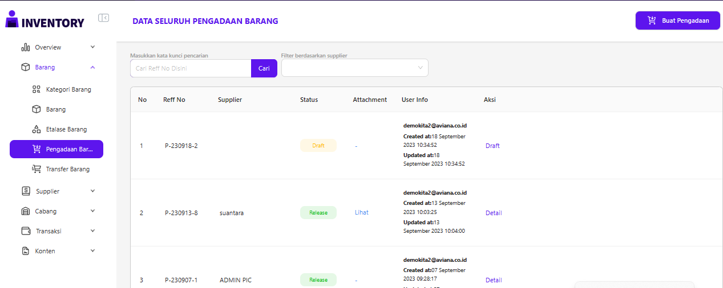This screenshot has width=723, height=288.
Task: Open the supplier filter dropdown
Action: 354,68
